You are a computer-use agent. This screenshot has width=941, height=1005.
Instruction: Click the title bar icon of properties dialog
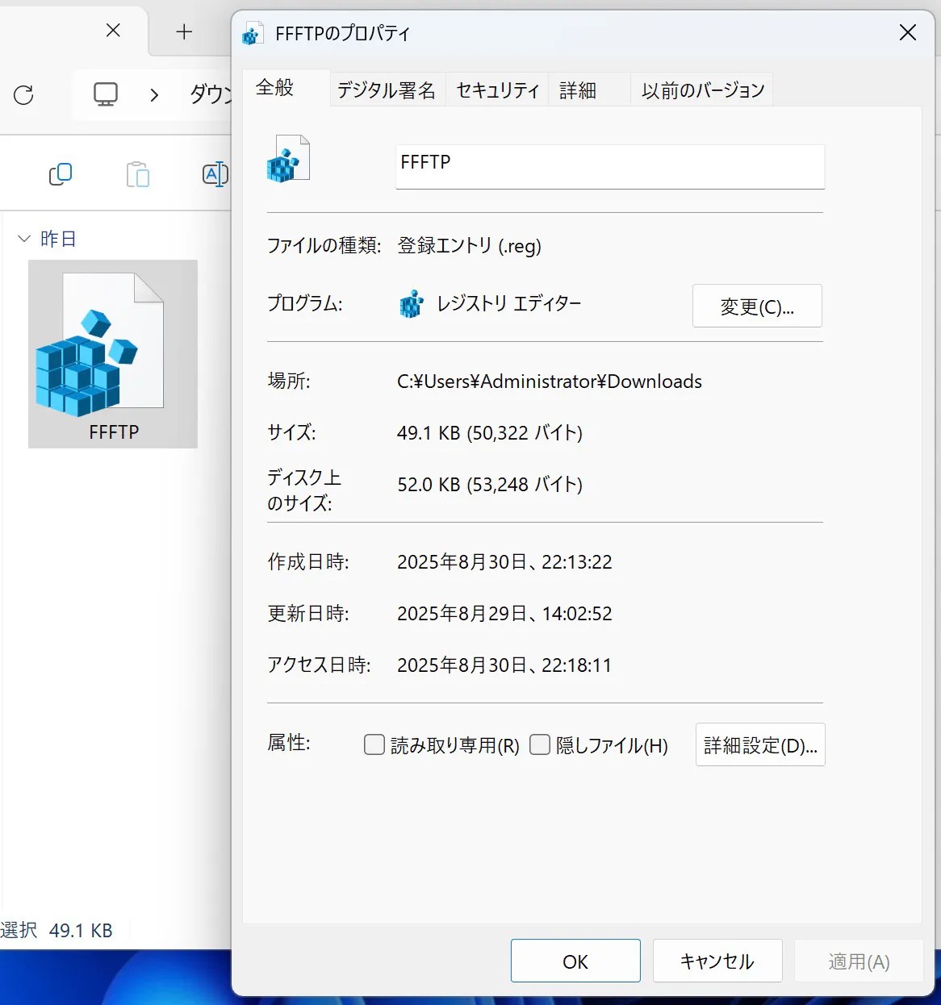point(252,33)
